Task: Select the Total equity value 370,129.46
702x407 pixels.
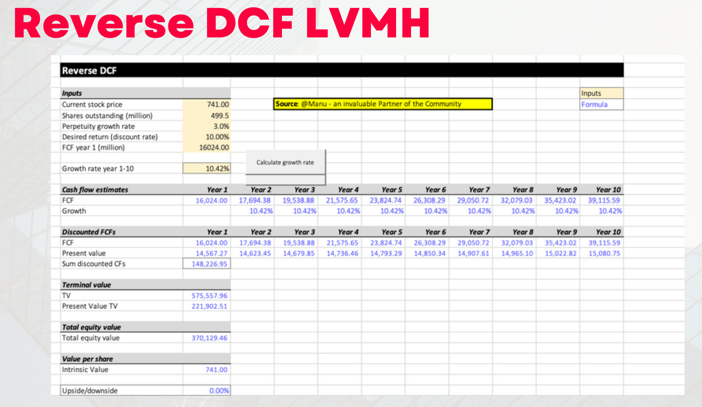Action: pyautogui.click(x=207, y=338)
